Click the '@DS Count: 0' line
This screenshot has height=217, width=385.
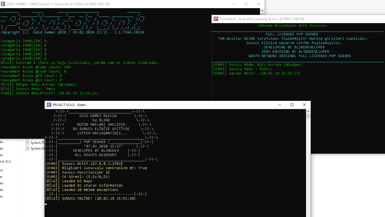[x=31, y=80]
